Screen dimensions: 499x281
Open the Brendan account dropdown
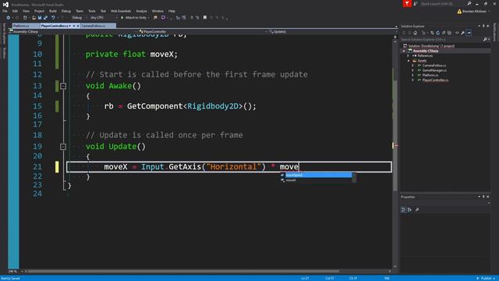[476, 12]
